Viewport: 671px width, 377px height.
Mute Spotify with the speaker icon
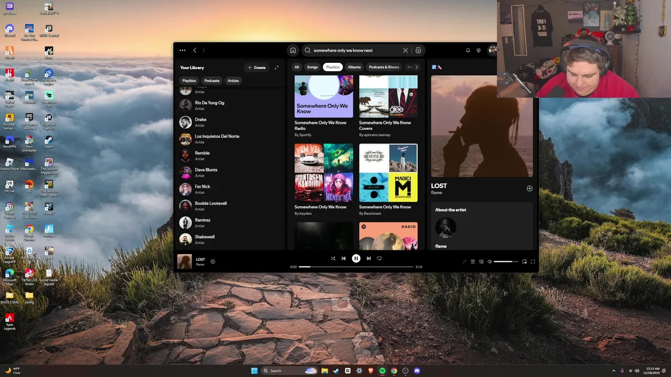[x=490, y=261]
